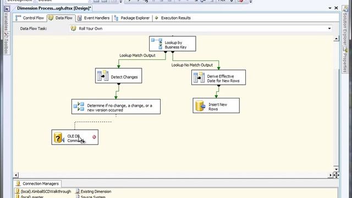Open the Properties side panel
The image size is (352, 198).
(345, 59)
